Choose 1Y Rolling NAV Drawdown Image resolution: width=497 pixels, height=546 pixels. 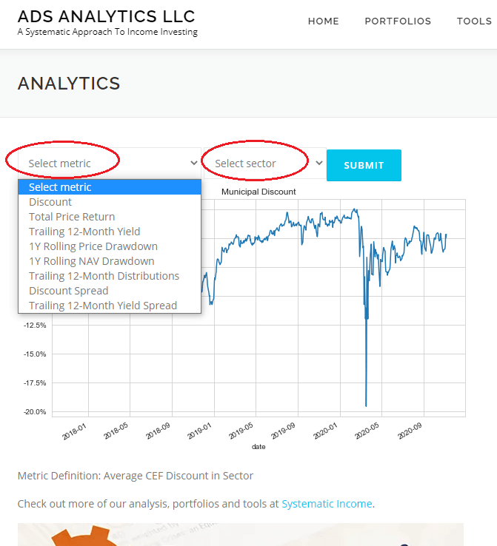(92, 261)
